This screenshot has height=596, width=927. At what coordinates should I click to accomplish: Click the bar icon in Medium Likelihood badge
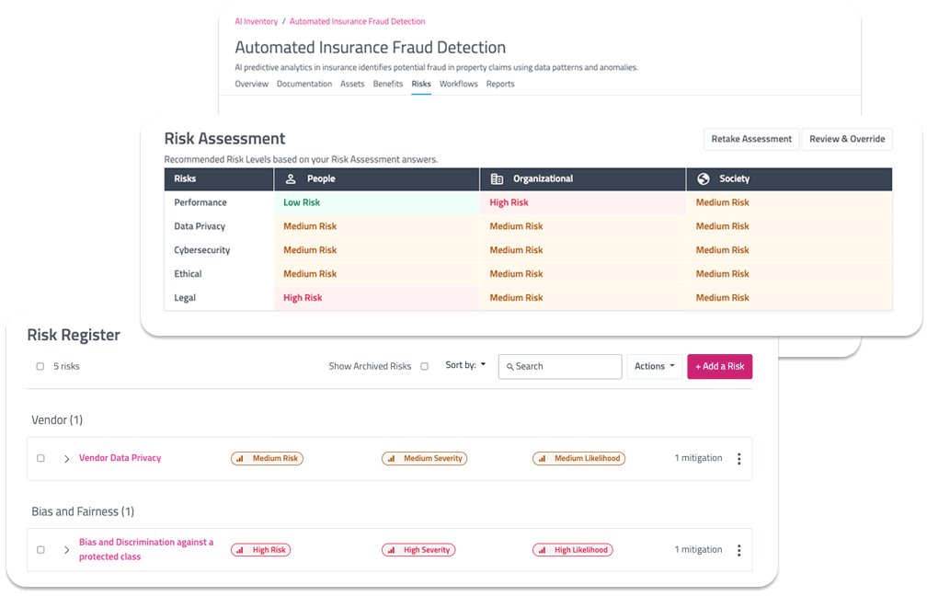click(x=544, y=458)
